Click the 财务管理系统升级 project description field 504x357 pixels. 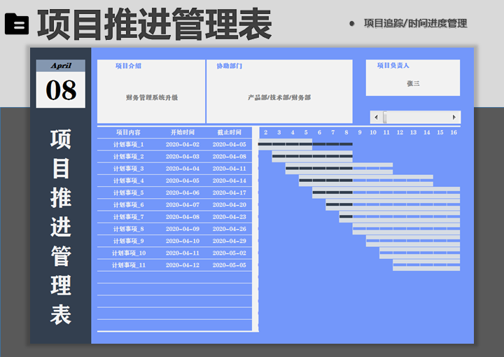point(151,97)
